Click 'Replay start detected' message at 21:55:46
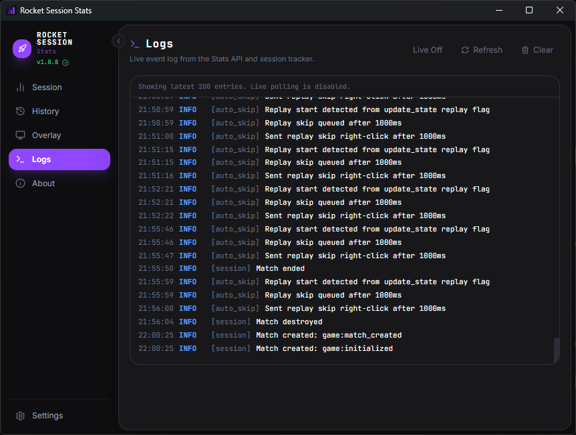 point(378,230)
